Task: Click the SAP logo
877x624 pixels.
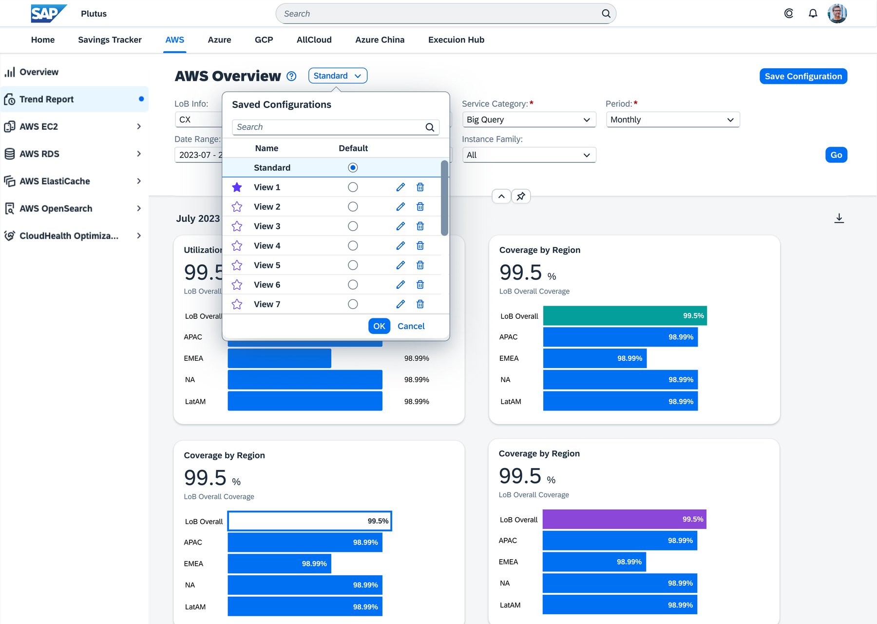Action: point(49,14)
